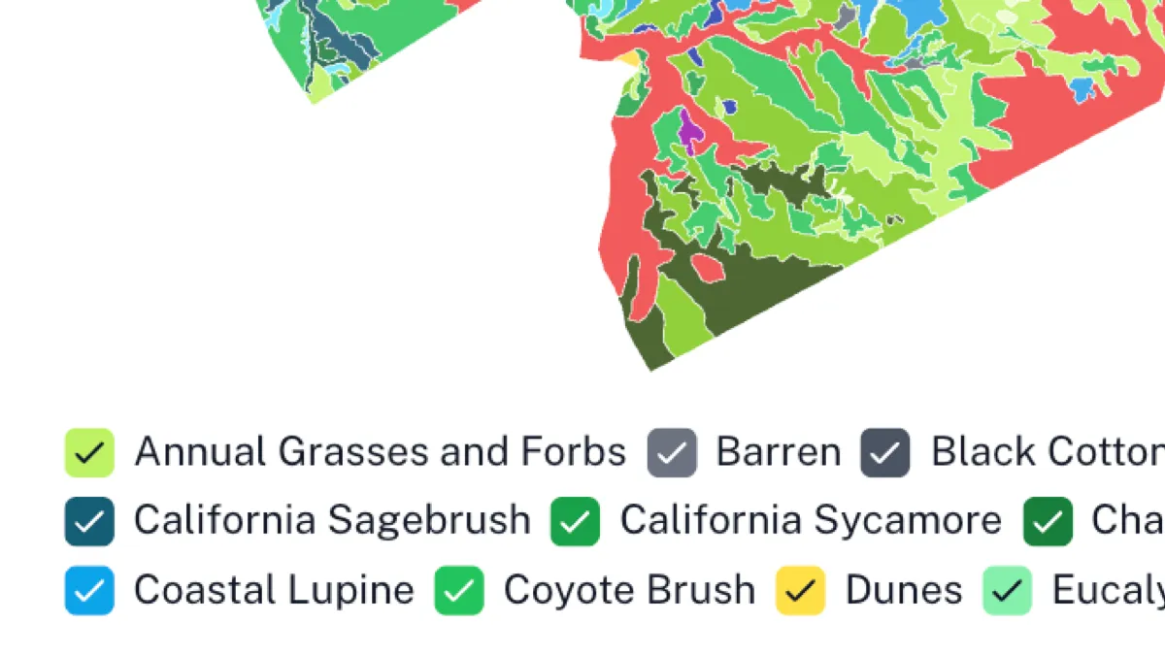Click the Annual Grasses and Forbs label

tap(380, 452)
